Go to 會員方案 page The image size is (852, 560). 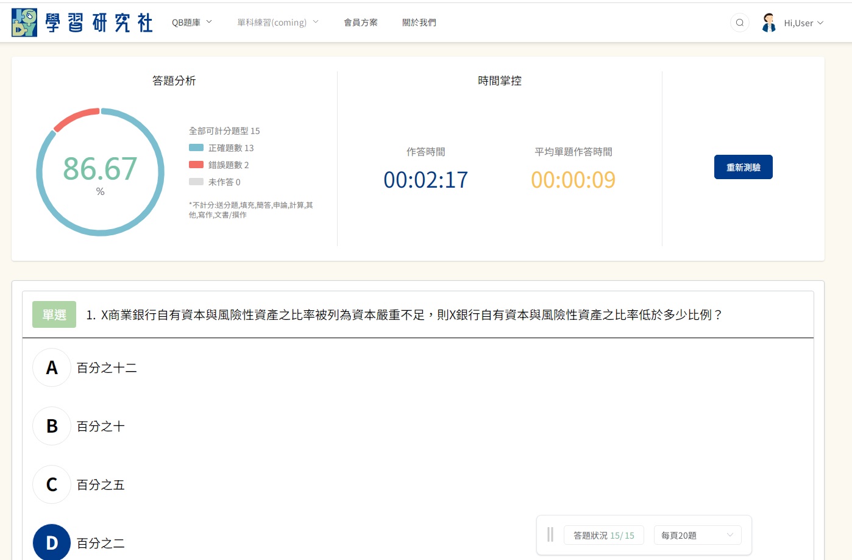point(361,23)
